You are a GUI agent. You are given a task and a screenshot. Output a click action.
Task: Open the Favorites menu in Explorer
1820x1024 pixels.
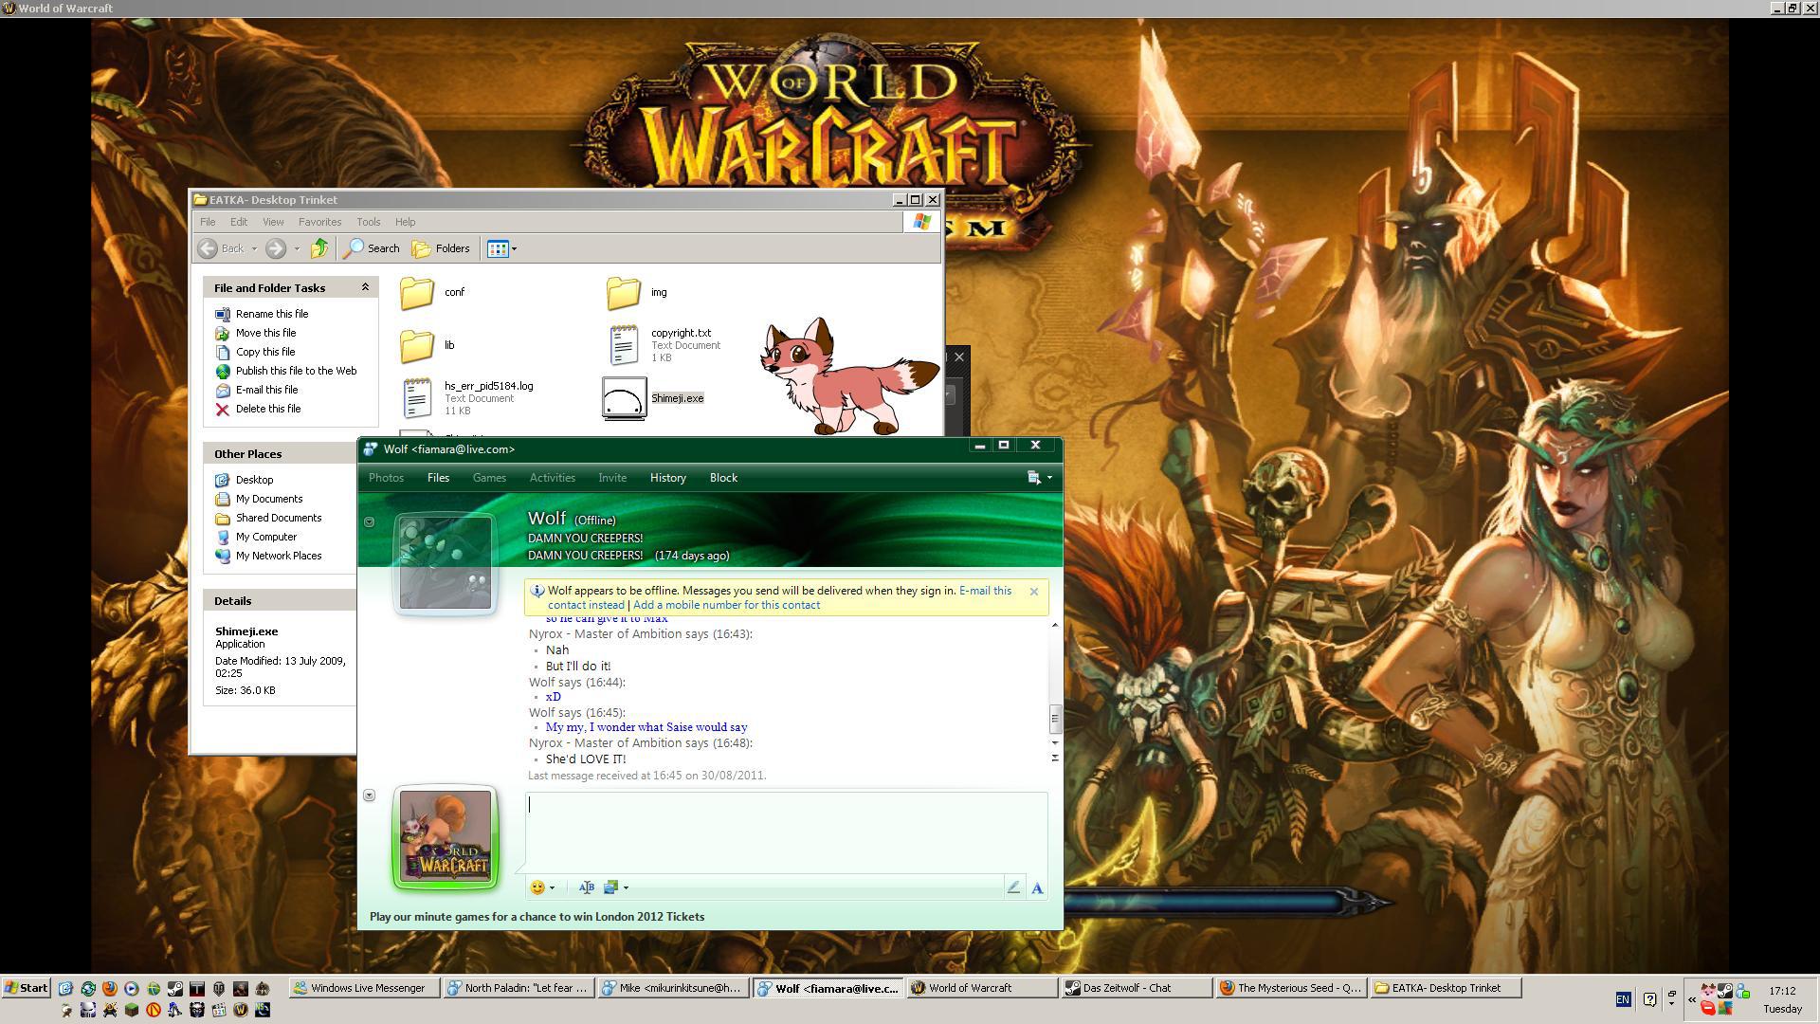click(x=319, y=222)
